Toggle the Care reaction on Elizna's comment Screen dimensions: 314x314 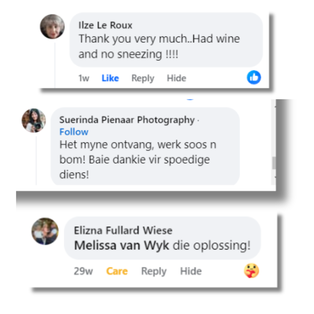click(117, 271)
